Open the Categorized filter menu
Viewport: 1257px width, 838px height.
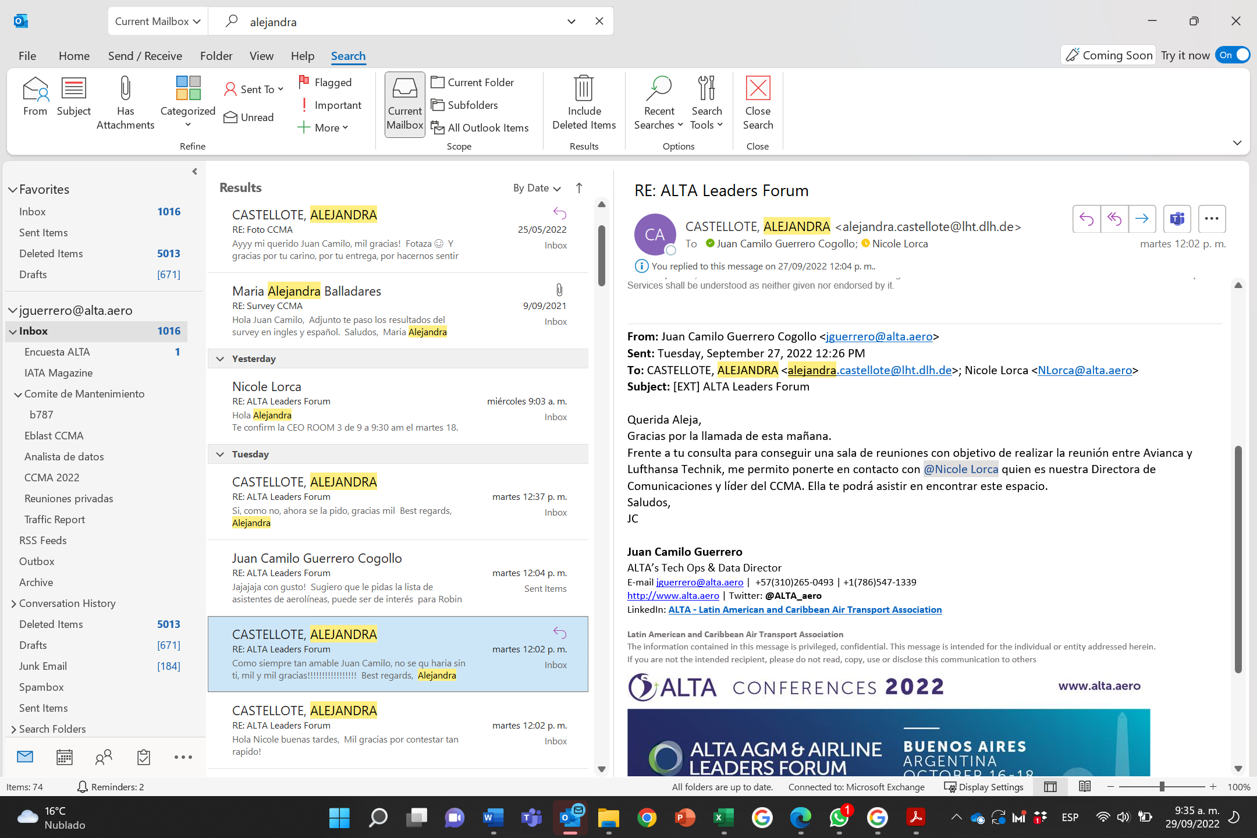tap(187, 103)
